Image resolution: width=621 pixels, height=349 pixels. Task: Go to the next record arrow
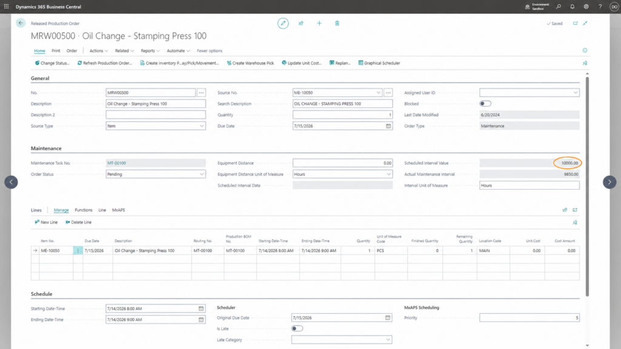(x=609, y=182)
